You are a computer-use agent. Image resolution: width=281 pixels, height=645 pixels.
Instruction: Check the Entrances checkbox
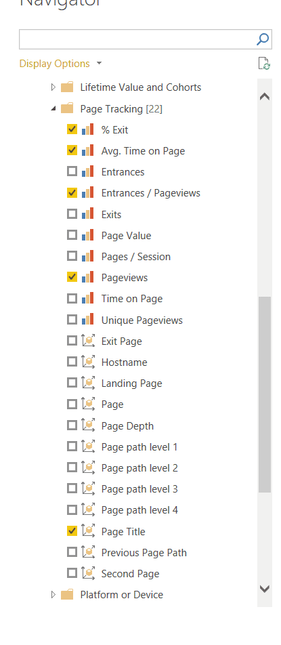pyautogui.click(x=72, y=171)
